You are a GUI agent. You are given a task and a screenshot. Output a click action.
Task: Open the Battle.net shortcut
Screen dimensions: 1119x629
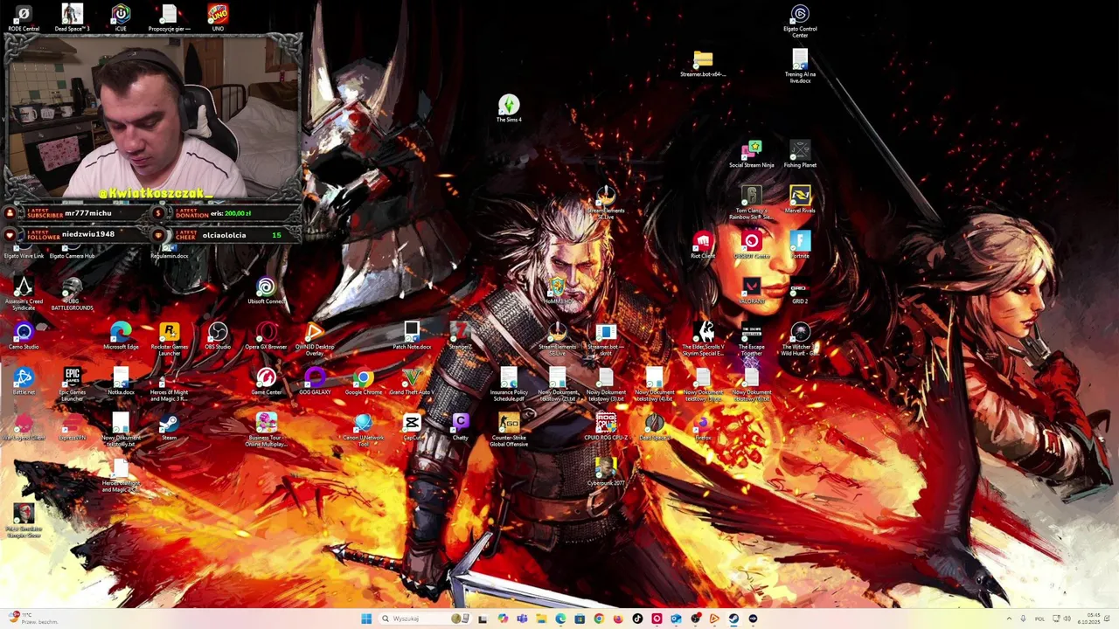(x=24, y=382)
